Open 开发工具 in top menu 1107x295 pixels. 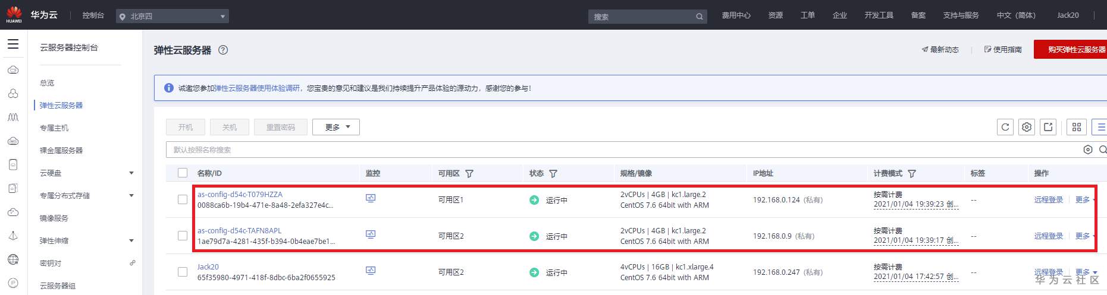(x=879, y=15)
